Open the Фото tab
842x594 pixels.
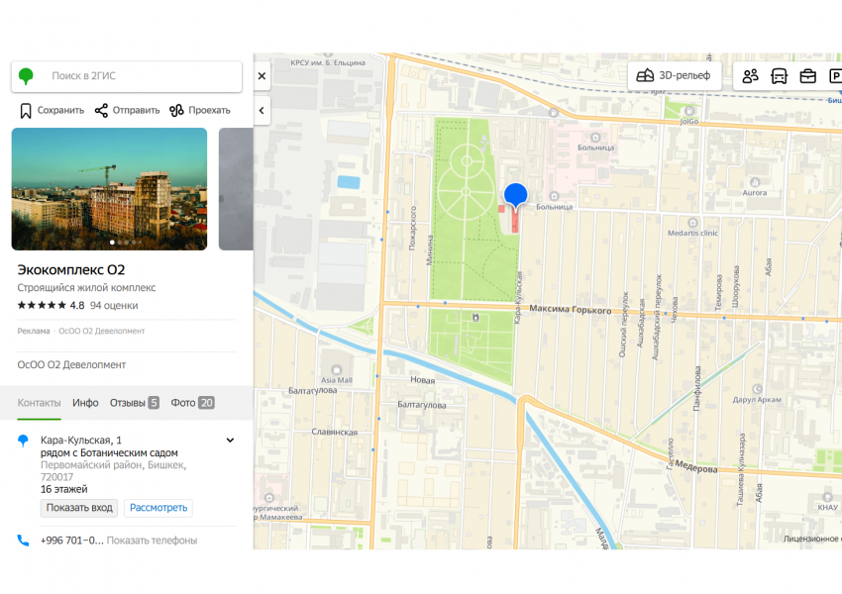pyautogui.click(x=192, y=403)
